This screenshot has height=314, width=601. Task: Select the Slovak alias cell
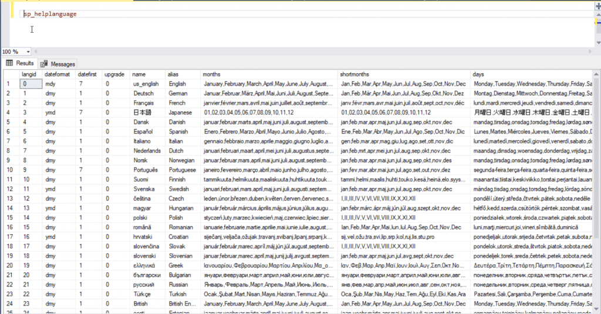click(x=183, y=246)
